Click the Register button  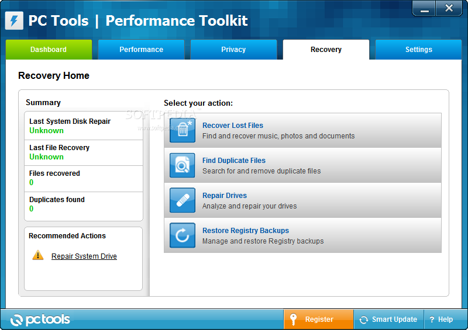click(x=318, y=319)
